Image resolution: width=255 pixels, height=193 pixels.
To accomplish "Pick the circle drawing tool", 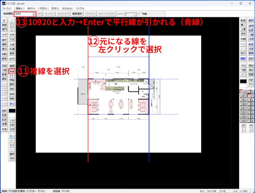I will [12, 30].
